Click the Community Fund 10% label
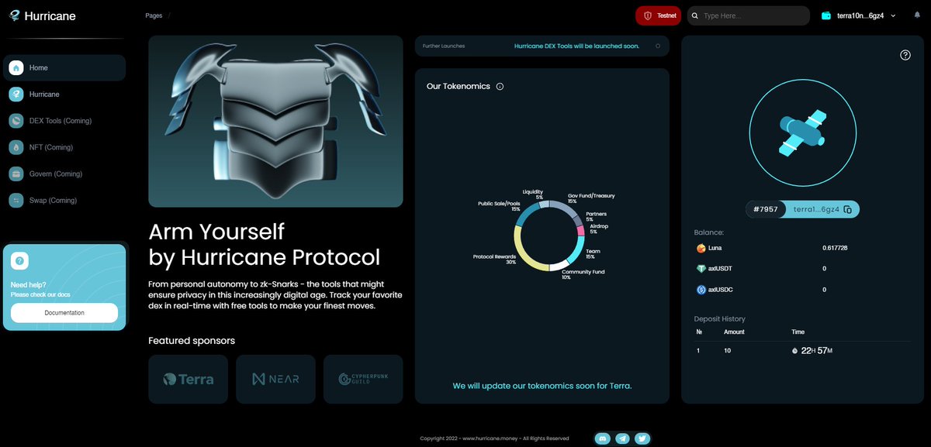Image resolution: width=931 pixels, height=447 pixels. click(x=583, y=274)
